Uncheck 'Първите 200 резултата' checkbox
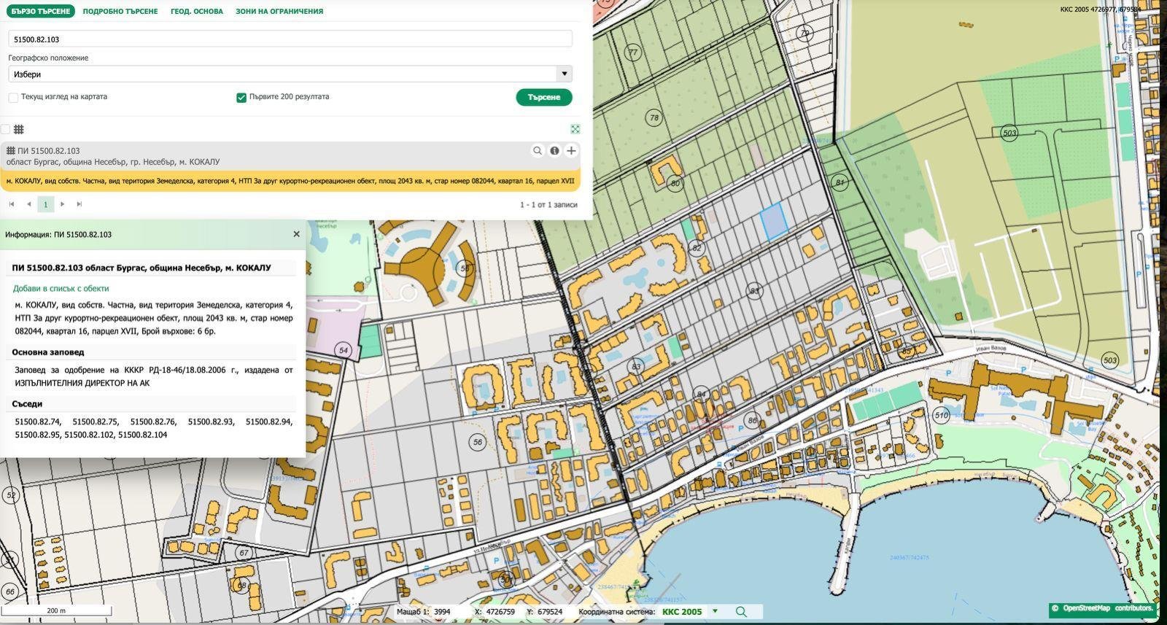Image resolution: width=1167 pixels, height=625 pixels. (x=241, y=97)
